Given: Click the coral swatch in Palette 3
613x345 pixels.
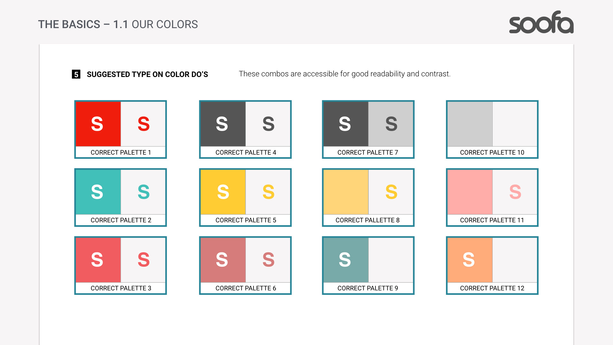Looking at the screenshot, I should [98, 260].
